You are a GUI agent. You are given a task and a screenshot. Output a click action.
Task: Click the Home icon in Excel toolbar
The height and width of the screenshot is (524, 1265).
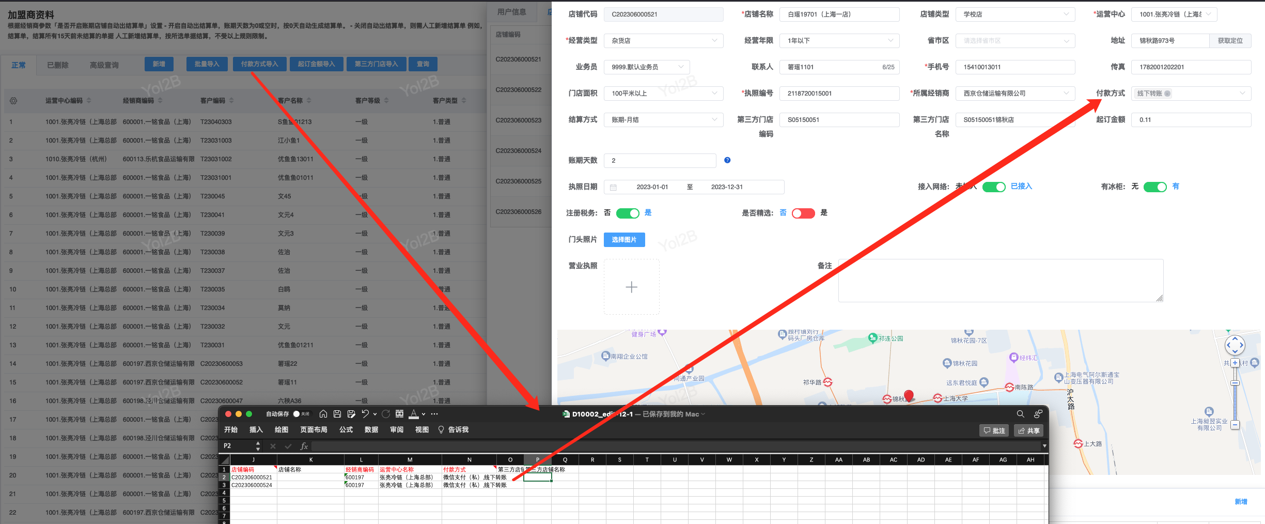[x=323, y=414]
